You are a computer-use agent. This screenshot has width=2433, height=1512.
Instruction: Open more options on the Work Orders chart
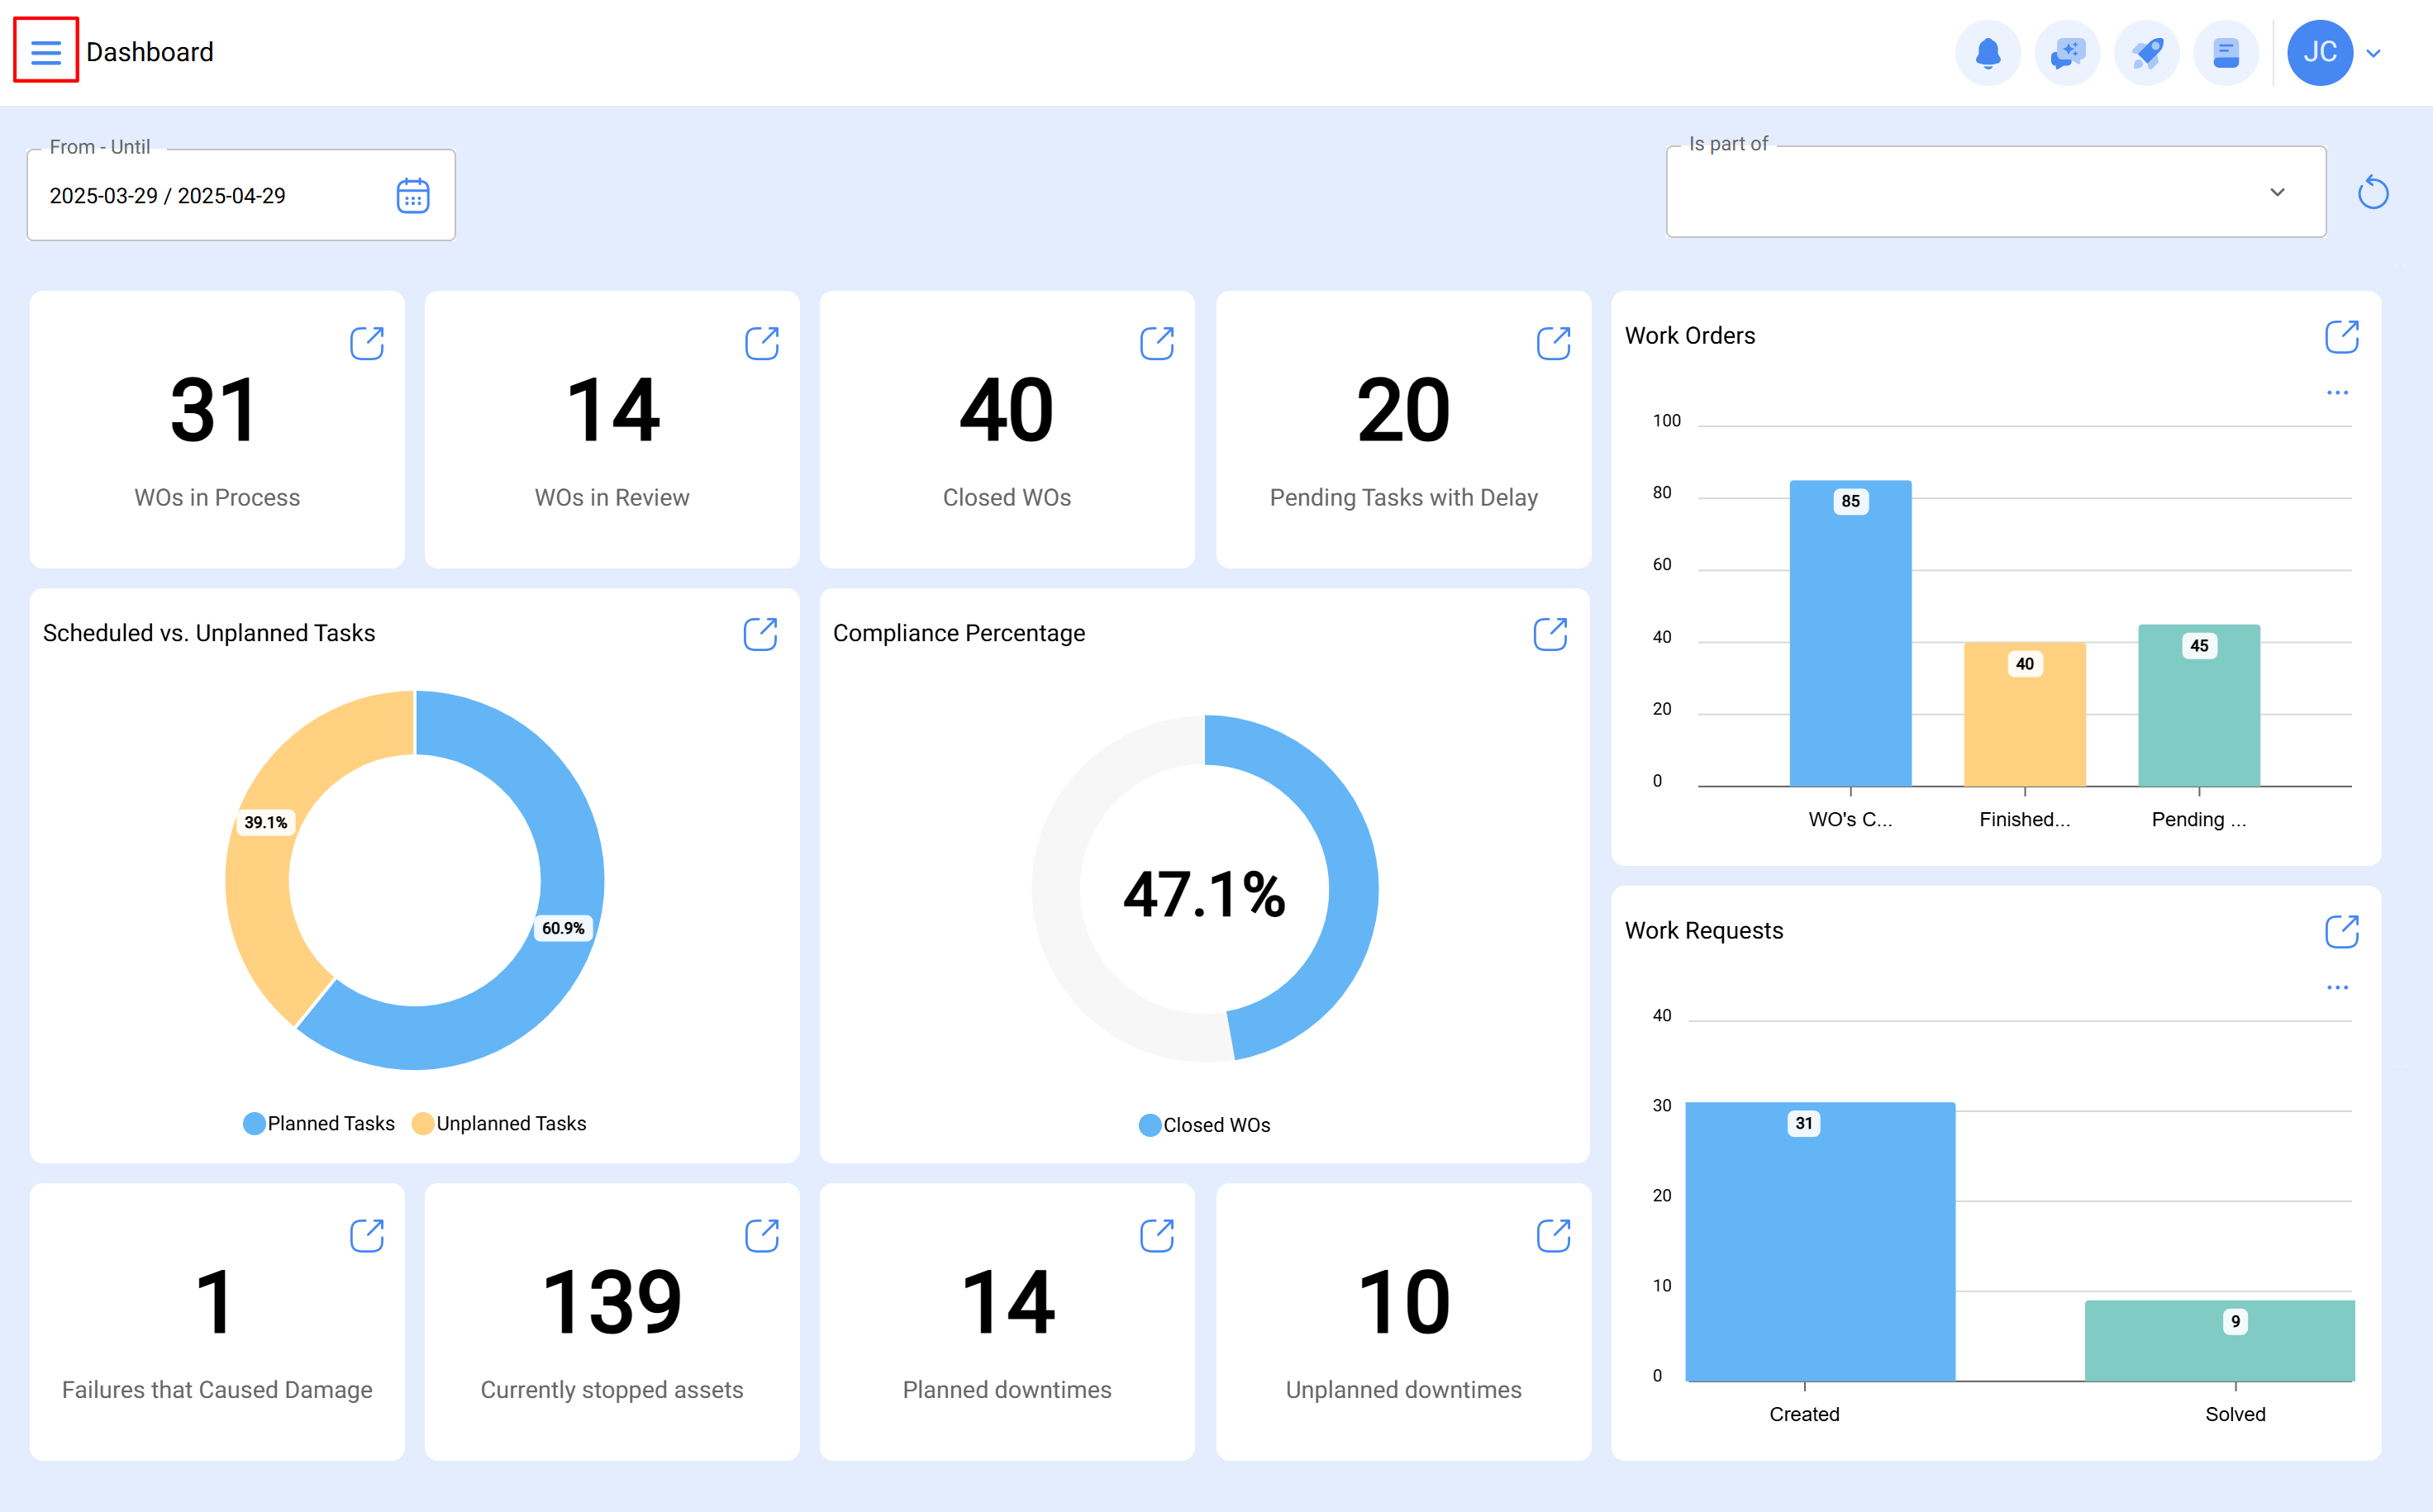[x=2337, y=392]
